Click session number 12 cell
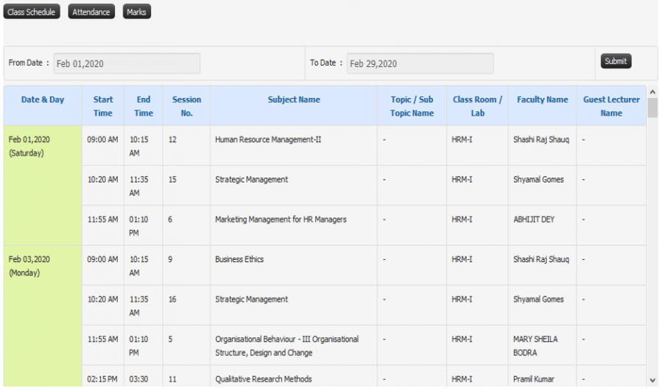Screen dimensions: 663x391 coord(186,145)
